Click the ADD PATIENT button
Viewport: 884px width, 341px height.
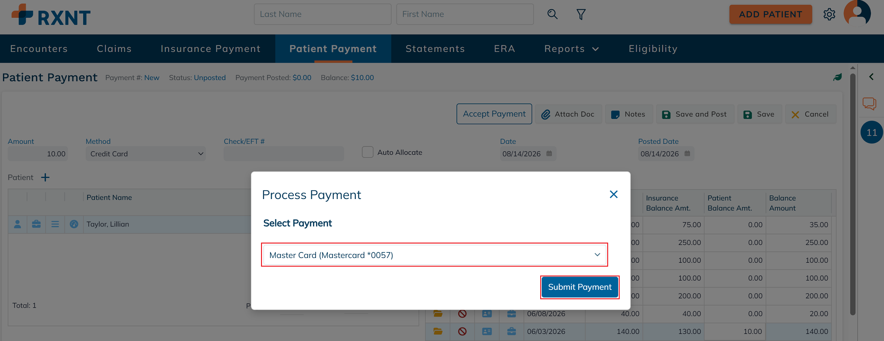point(771,14)
